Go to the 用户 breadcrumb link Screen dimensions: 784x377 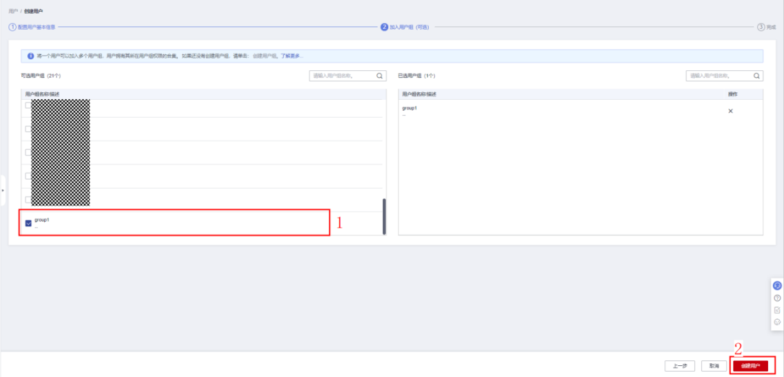(x=14, y=10)
